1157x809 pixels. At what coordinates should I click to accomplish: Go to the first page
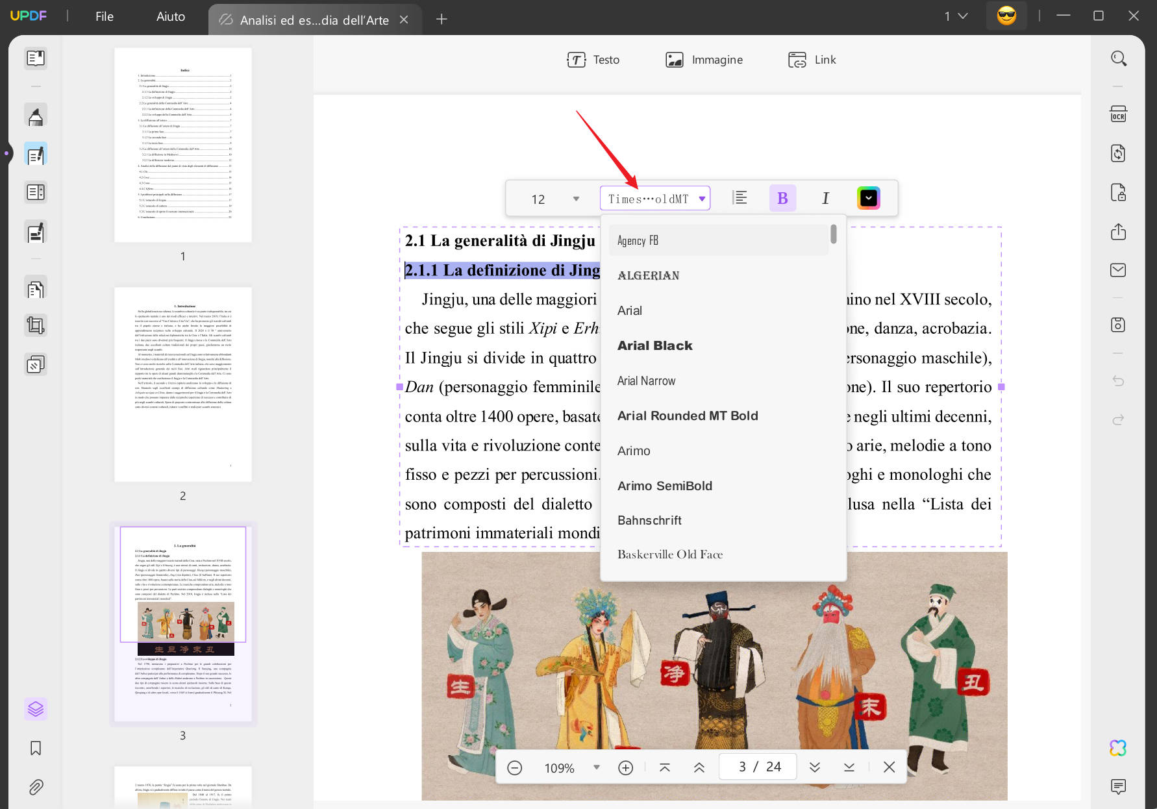tap(665, 768)
